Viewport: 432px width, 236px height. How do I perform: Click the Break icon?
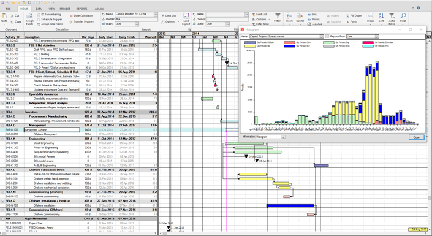click(371, 17)
